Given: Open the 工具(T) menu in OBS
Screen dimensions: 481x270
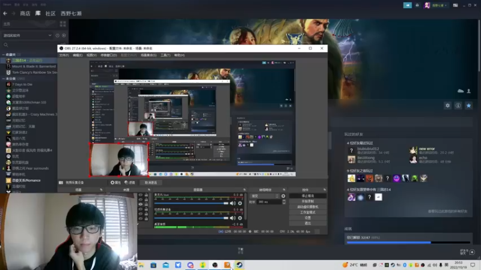Looking at the screenshot, I should point(165,55).
